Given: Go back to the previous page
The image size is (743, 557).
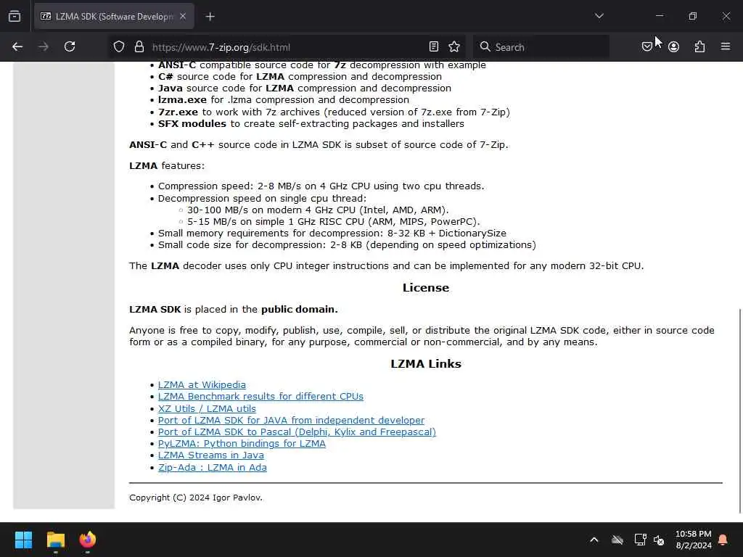Looking at the screenshot, I should pyautogui.click(x=17, y=47).
